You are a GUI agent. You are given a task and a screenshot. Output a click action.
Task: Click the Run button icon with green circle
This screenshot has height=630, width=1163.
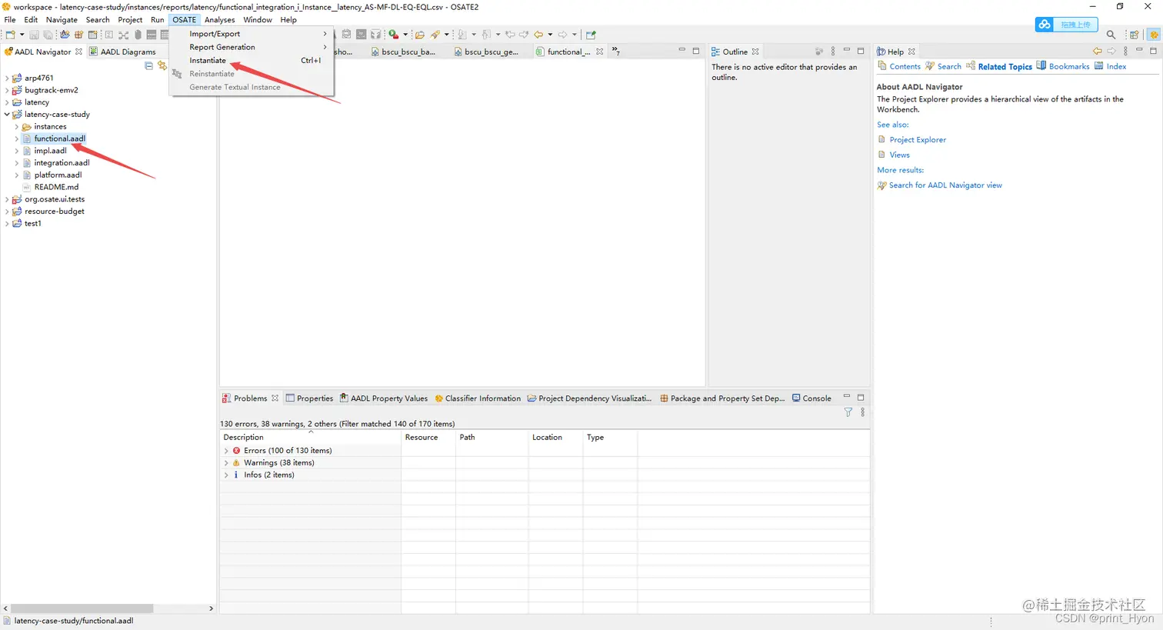(393, 35)
